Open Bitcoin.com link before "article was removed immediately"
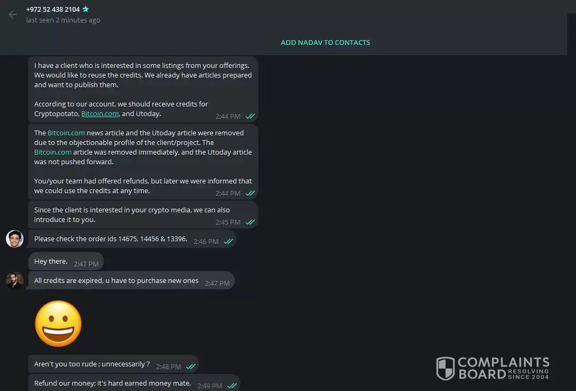This screenshot has height=391, width=576. (x=52, y=152)
